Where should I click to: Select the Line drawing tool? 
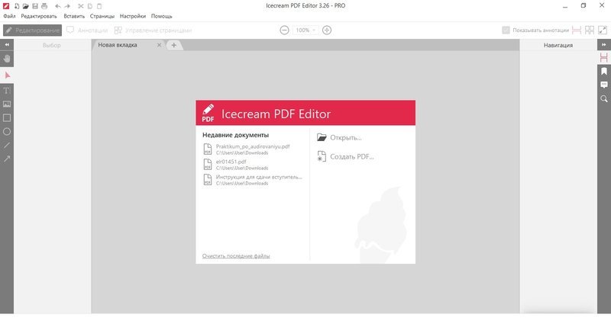7,145
